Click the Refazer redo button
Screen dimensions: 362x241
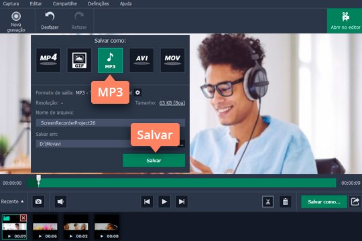pyautogui.click(x=79, y=21)
